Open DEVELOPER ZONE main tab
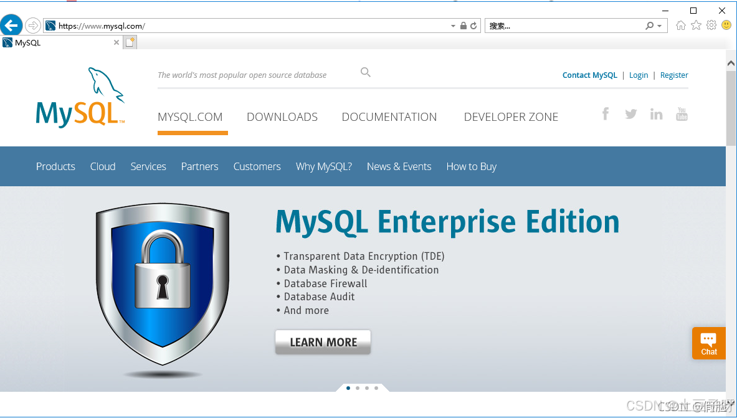 pyautogui.click(x=511, y=117)
